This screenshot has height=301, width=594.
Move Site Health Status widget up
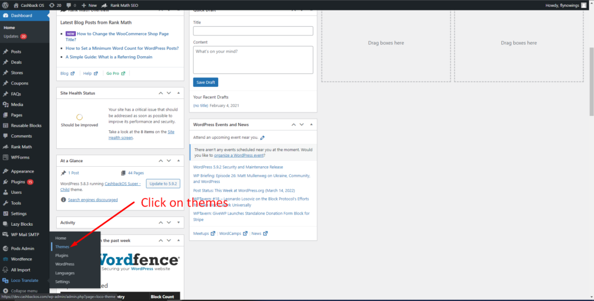(161, 93)
